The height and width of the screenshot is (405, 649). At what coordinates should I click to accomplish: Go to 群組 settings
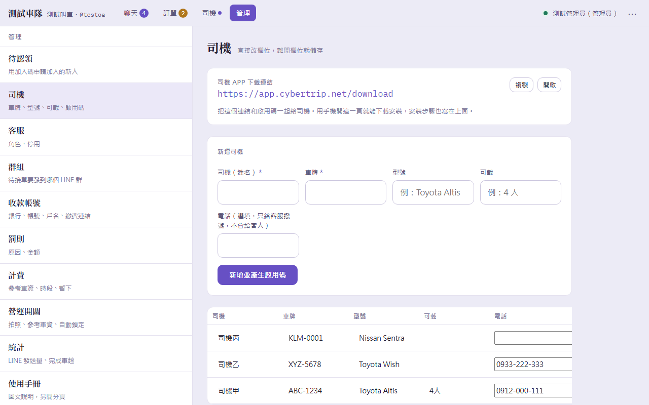(96, 173)
